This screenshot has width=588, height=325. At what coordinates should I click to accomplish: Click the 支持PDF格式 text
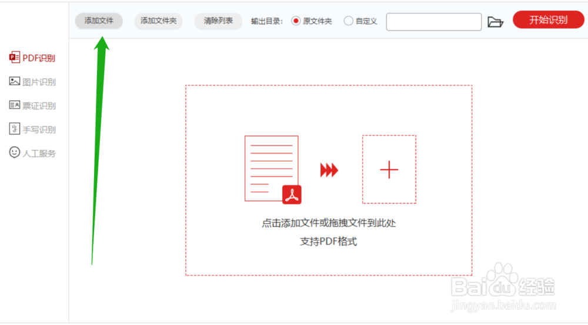click(x=329, y=242)
